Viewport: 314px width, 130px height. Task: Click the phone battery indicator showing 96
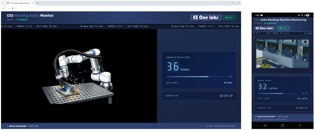tap(308, 15)
